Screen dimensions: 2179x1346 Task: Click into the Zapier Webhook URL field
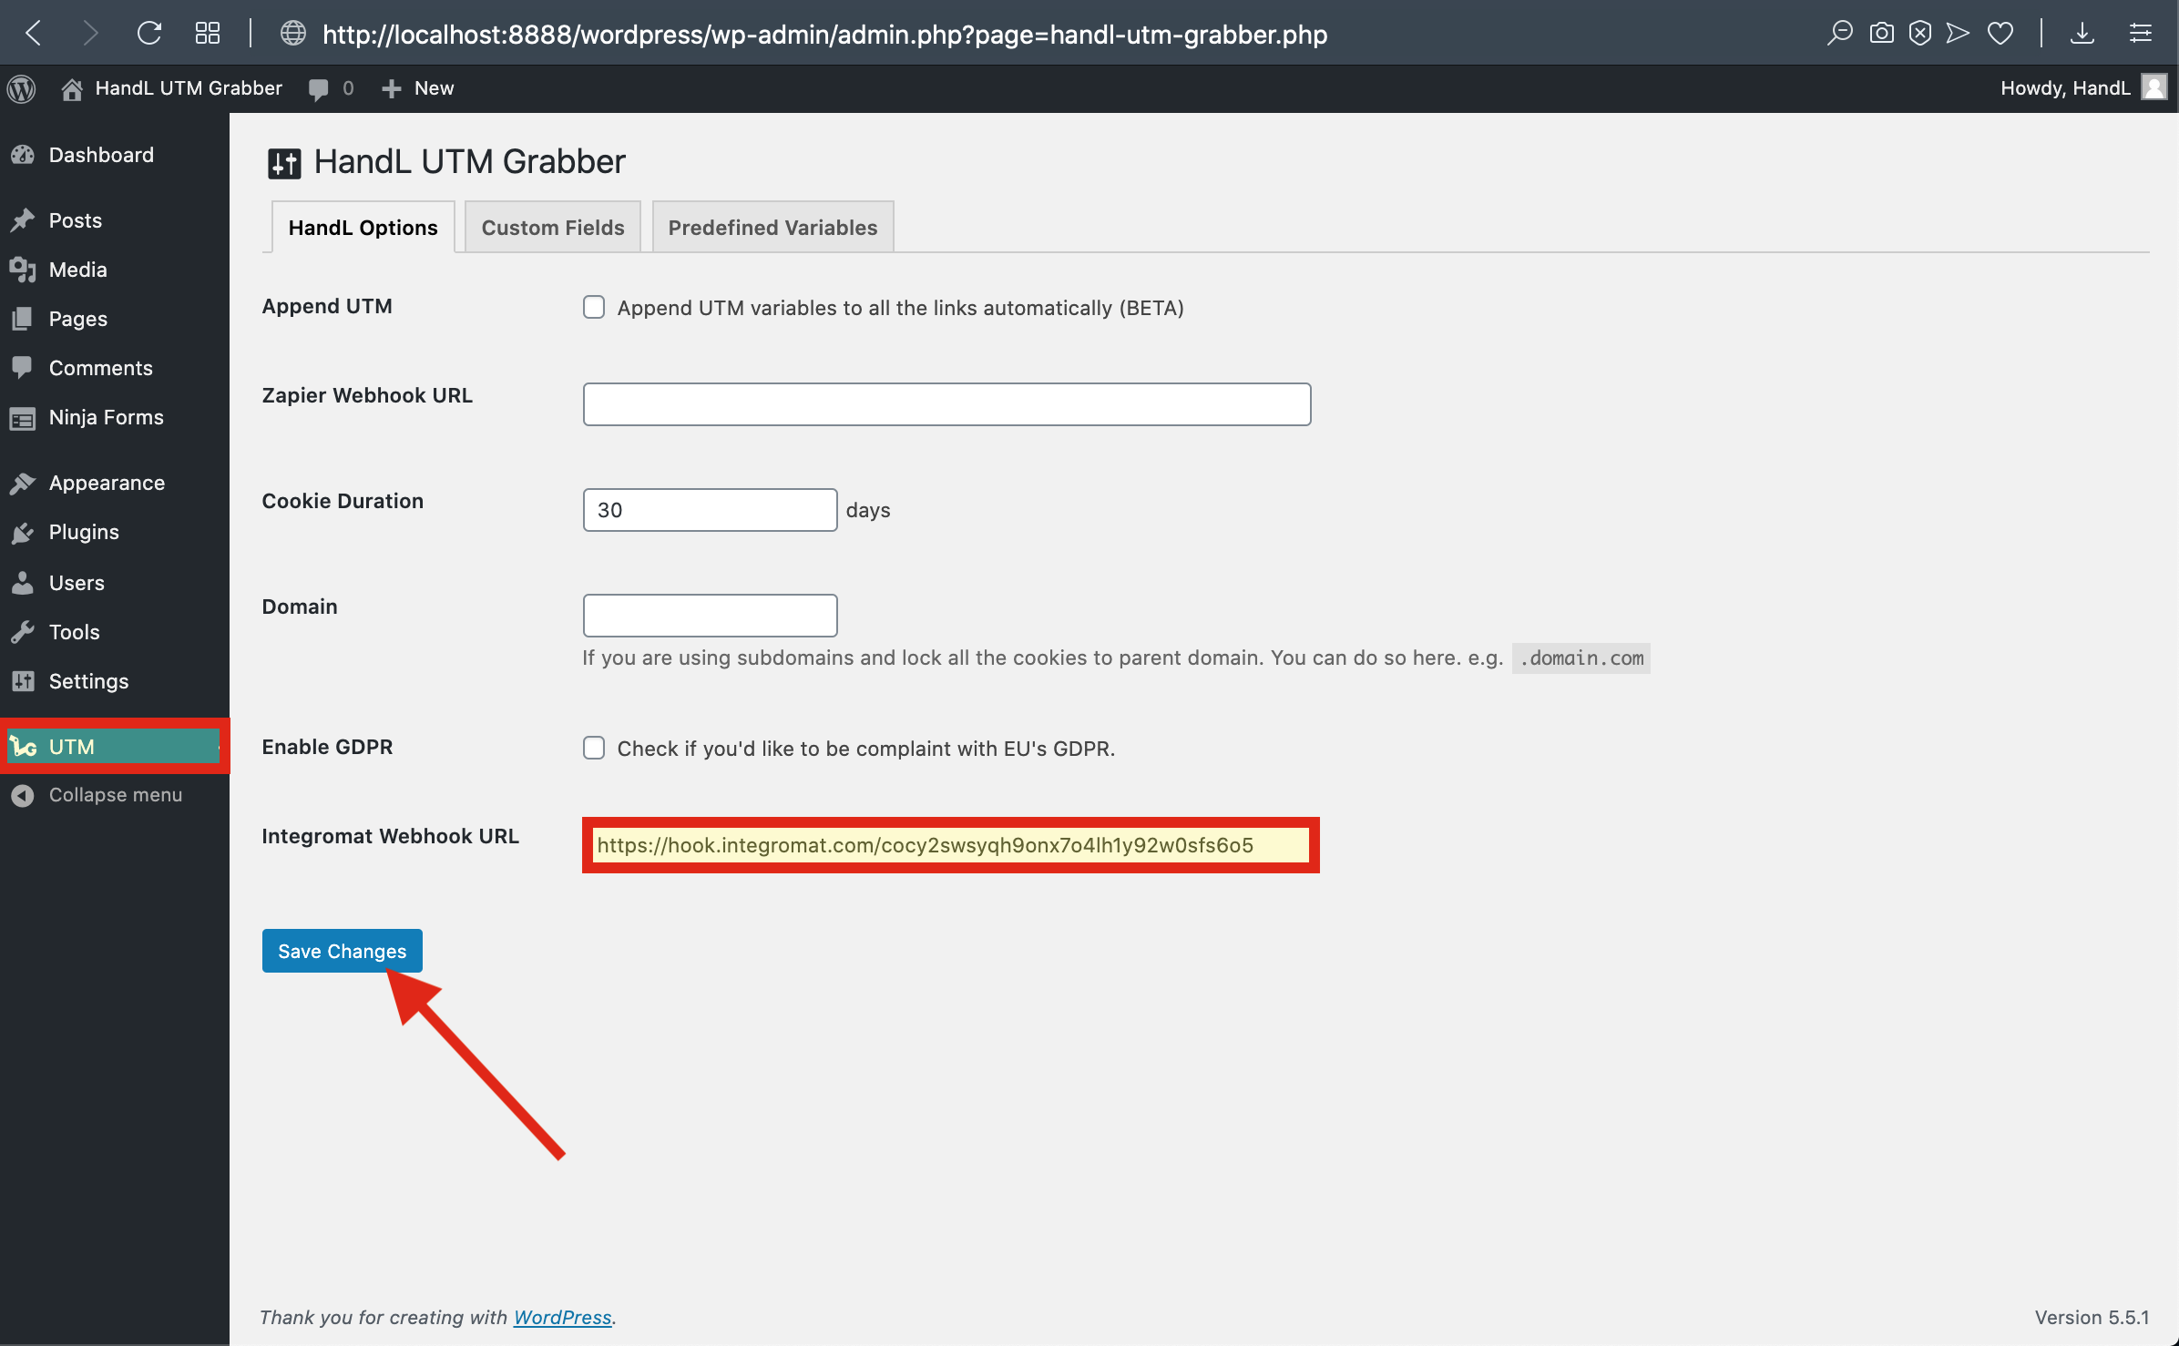946,404
